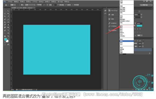Open the Paint Bucket tool preset picker
Viewport: 156px width, 99px height.
7,5
